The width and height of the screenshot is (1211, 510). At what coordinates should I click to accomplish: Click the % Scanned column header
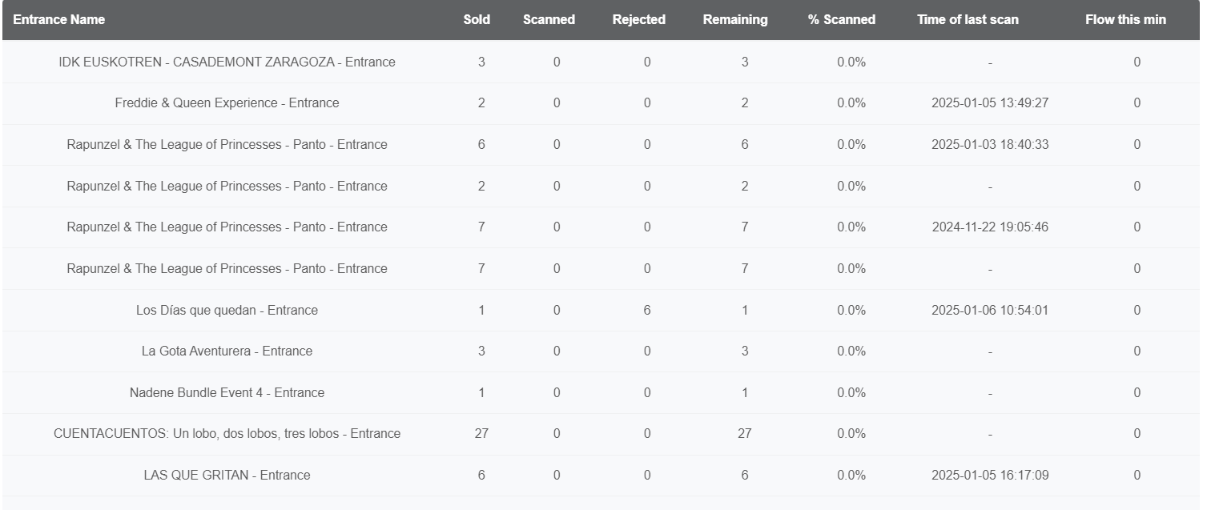click(x=842, y=19)
